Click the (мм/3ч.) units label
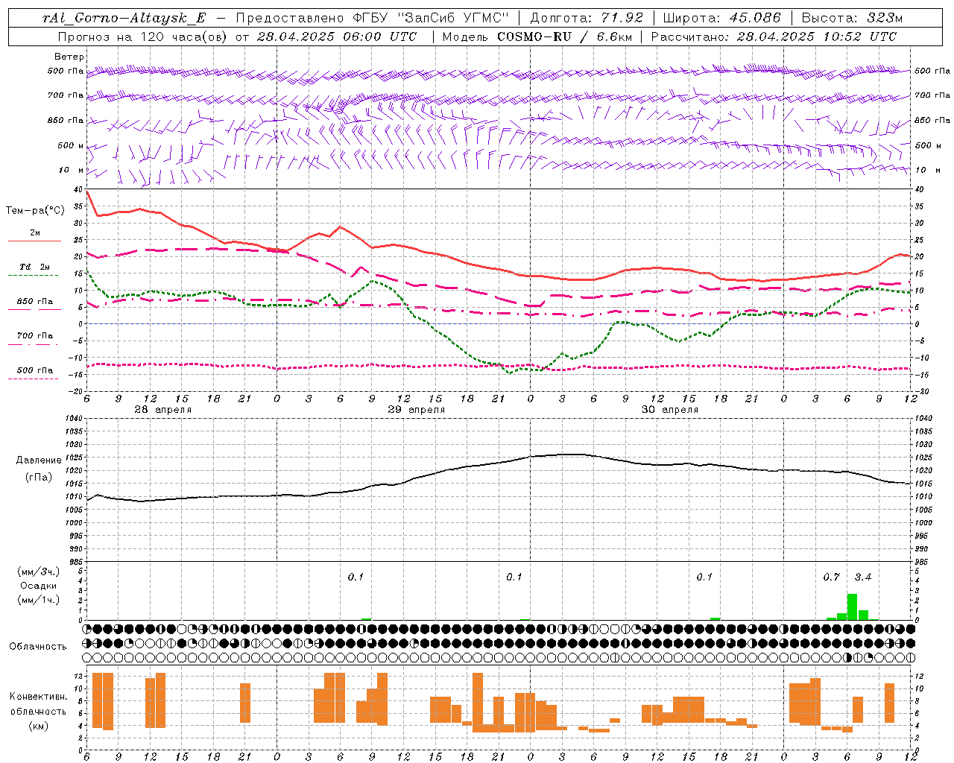Image resolution: width=954 pixels, height=763 pixels. point(38,572)
